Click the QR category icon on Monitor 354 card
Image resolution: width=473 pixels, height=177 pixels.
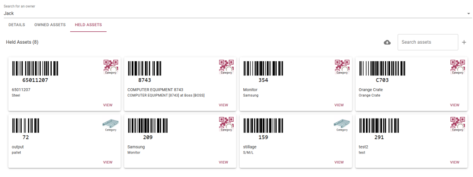pos(342,67)
